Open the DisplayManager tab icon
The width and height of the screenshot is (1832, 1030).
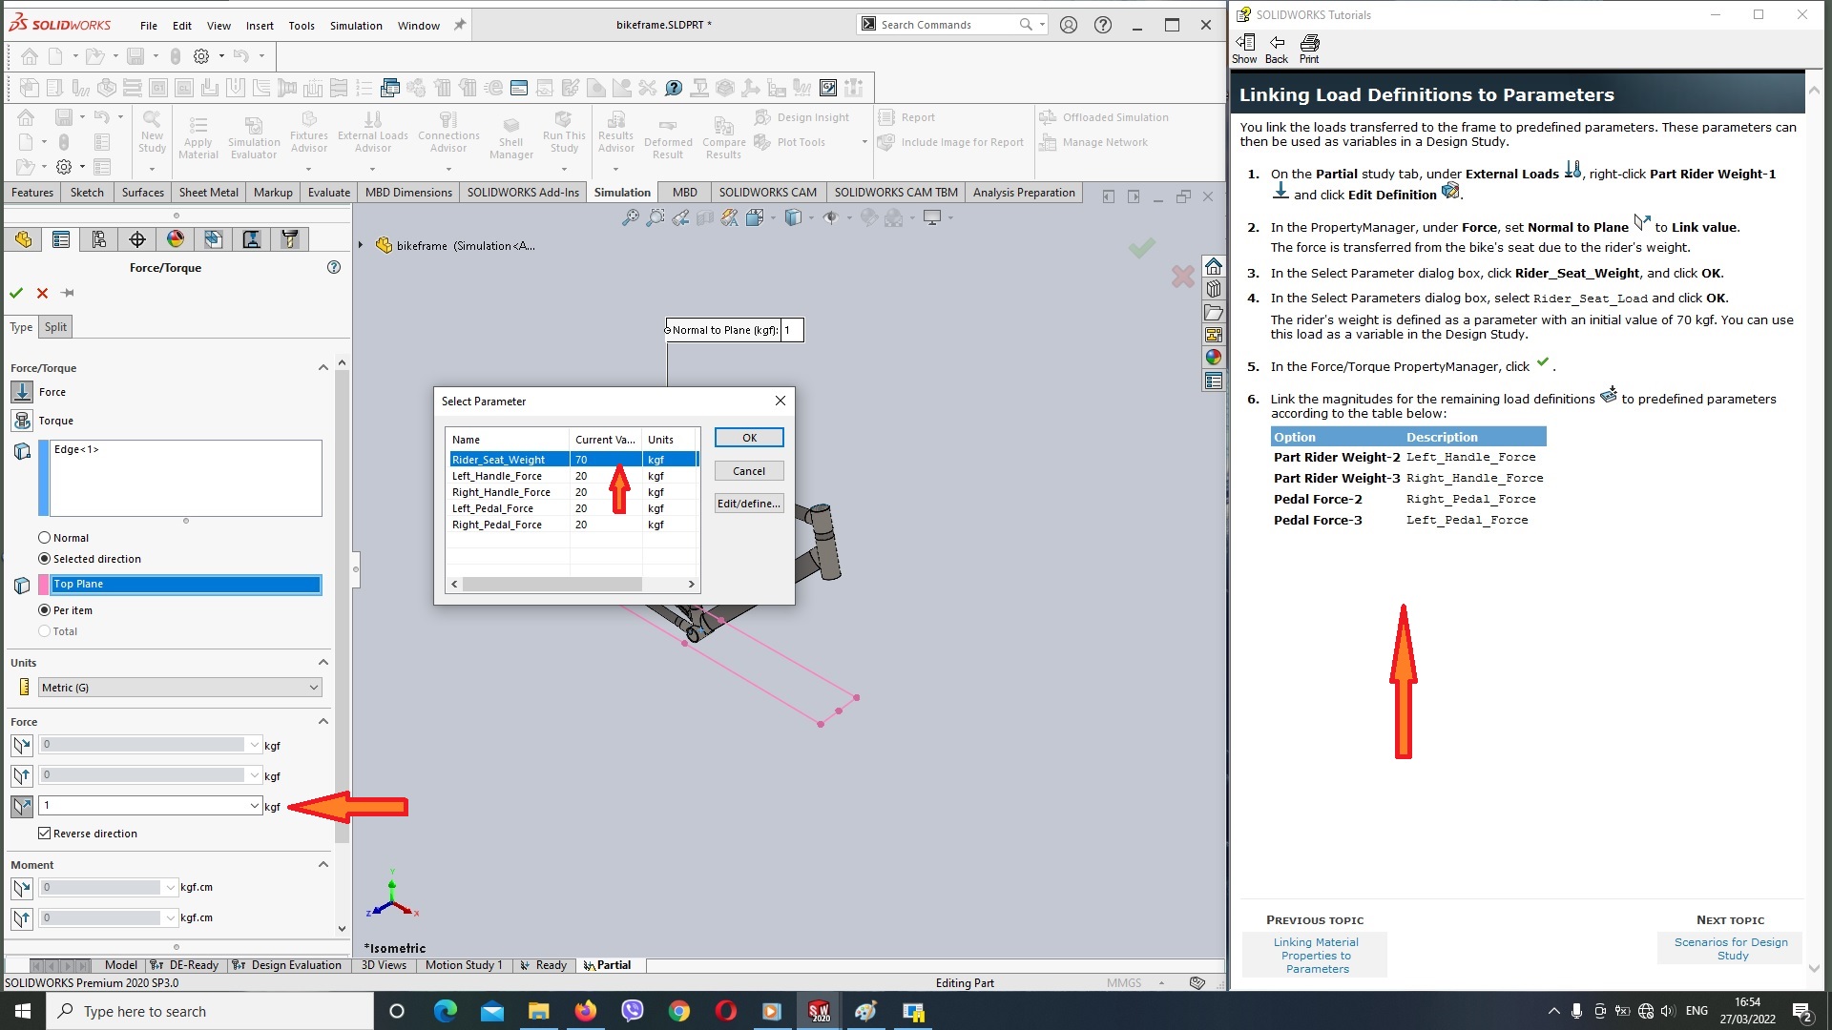click(176, 239)
